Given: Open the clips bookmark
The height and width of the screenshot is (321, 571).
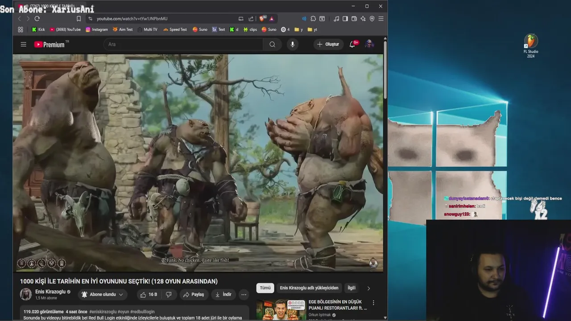Looking at the screenshot, I should click(x=250, y=29).
